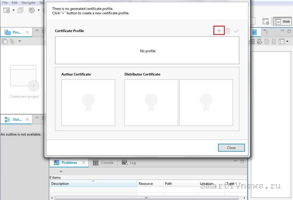Click the Open Perspective icon

point(266,22)
